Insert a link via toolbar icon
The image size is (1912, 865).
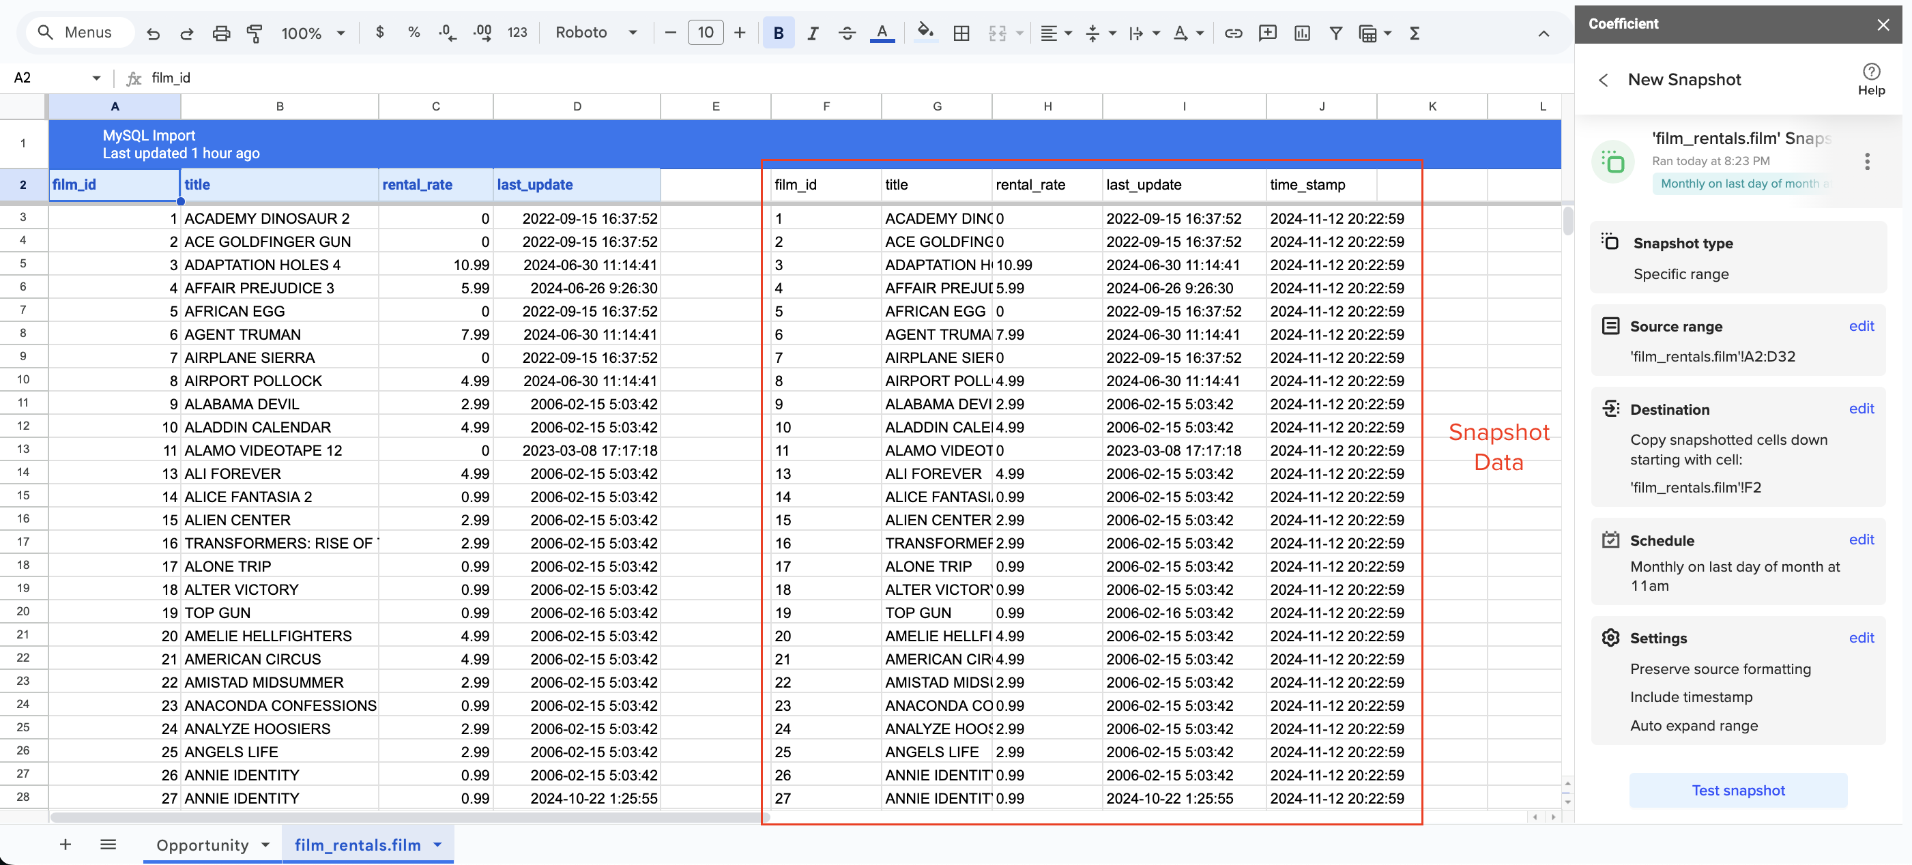tap(1233, 33)
